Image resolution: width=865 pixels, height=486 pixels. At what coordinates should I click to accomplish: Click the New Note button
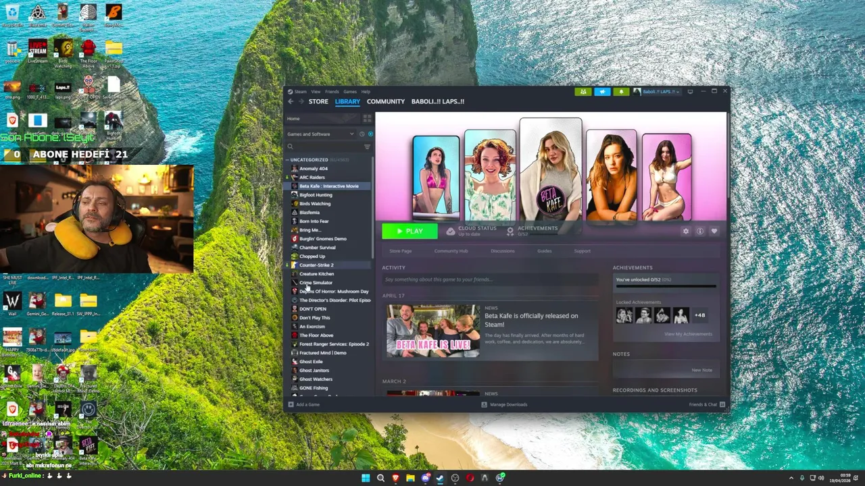pos(701,370)
